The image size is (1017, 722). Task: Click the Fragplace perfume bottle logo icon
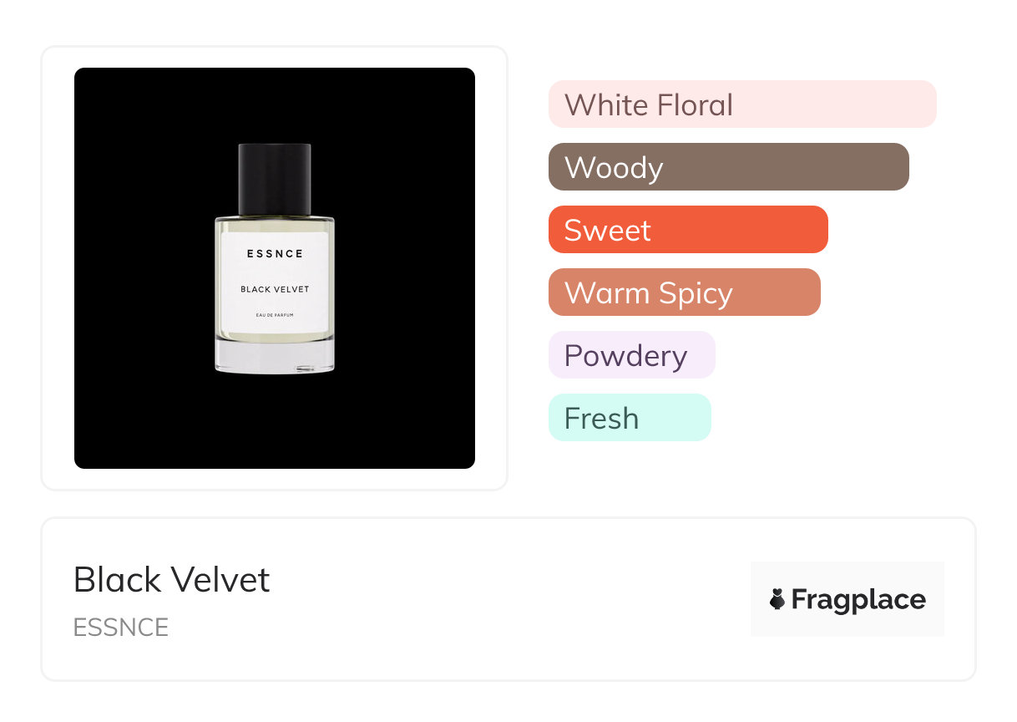pos(777,599)
